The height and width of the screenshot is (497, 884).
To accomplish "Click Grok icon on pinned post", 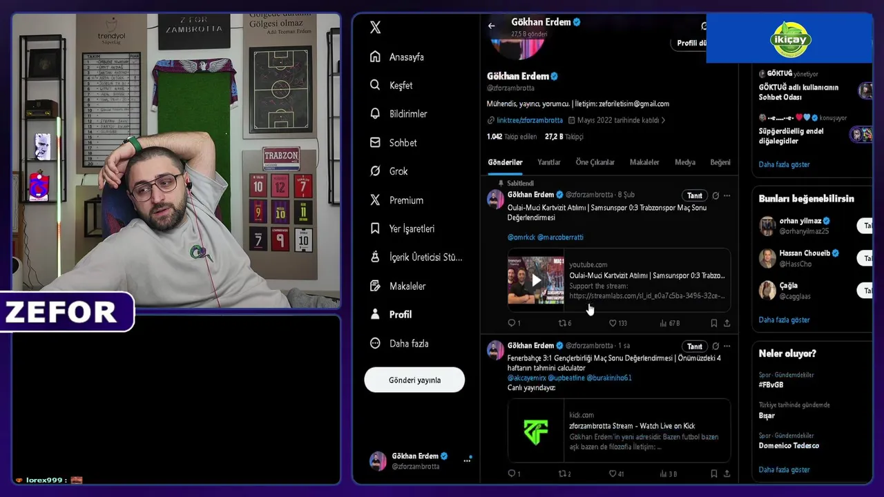I will coord(715,195).
